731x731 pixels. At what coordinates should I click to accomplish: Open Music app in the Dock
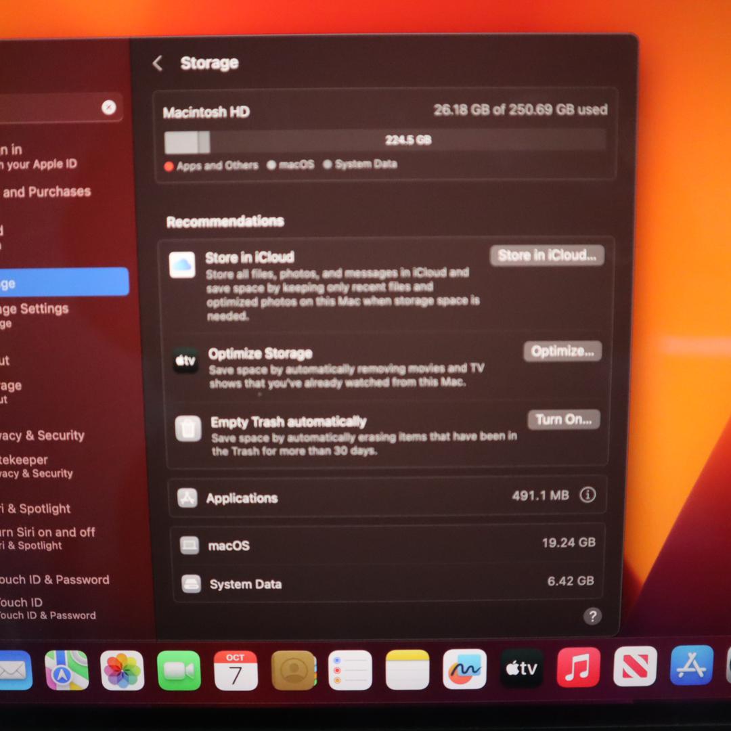click(x=578, y=667)
